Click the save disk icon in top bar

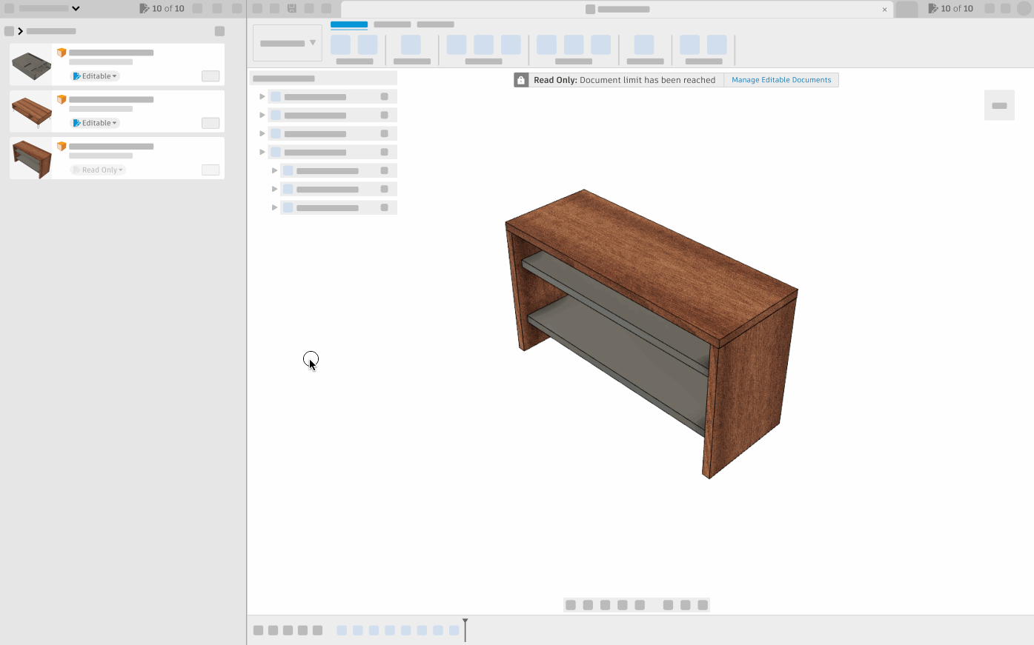(x=292, y=9)
